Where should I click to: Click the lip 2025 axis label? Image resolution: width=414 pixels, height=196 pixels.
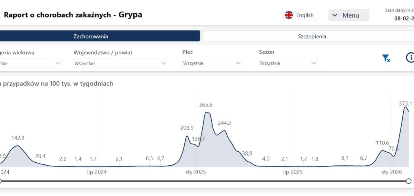point(293,172)
